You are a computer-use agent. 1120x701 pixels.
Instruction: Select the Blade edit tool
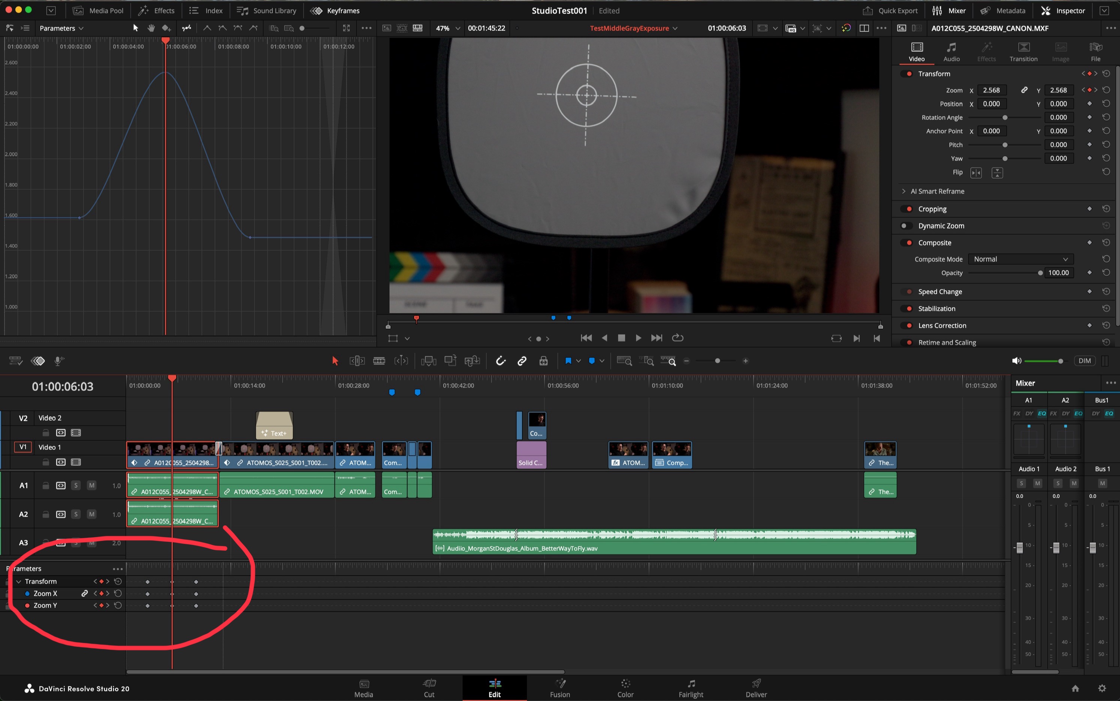click(x=379, y=361)
